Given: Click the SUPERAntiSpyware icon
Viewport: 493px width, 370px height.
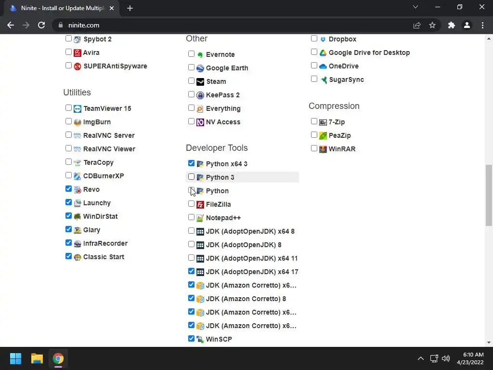Looking at the screenshot, I should tap(78, 66).
